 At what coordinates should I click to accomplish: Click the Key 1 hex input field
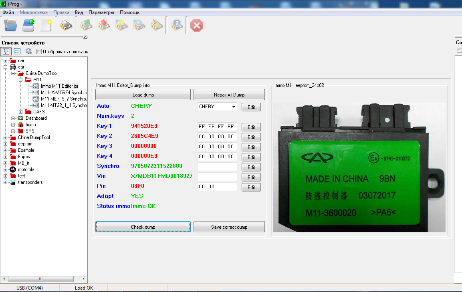click(217, 127)
